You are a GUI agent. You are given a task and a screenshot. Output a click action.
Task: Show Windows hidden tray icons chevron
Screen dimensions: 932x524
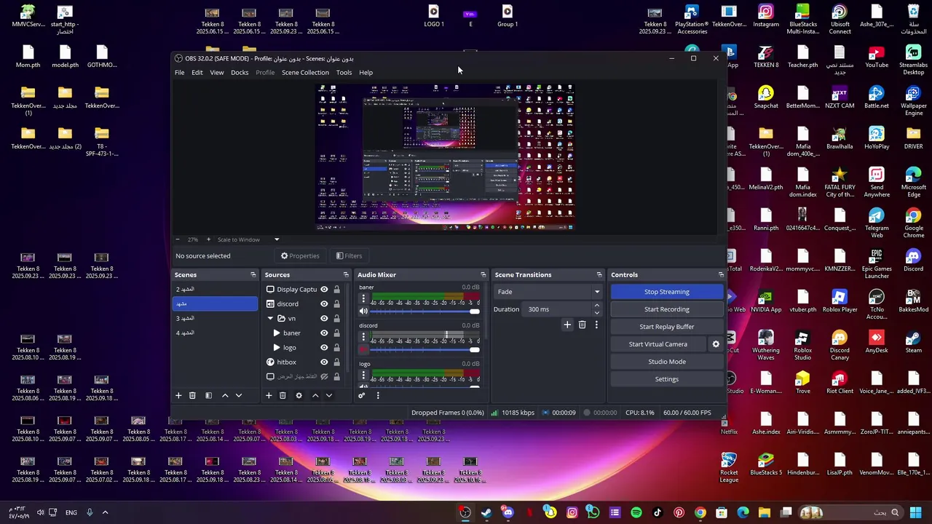(105, 512)
